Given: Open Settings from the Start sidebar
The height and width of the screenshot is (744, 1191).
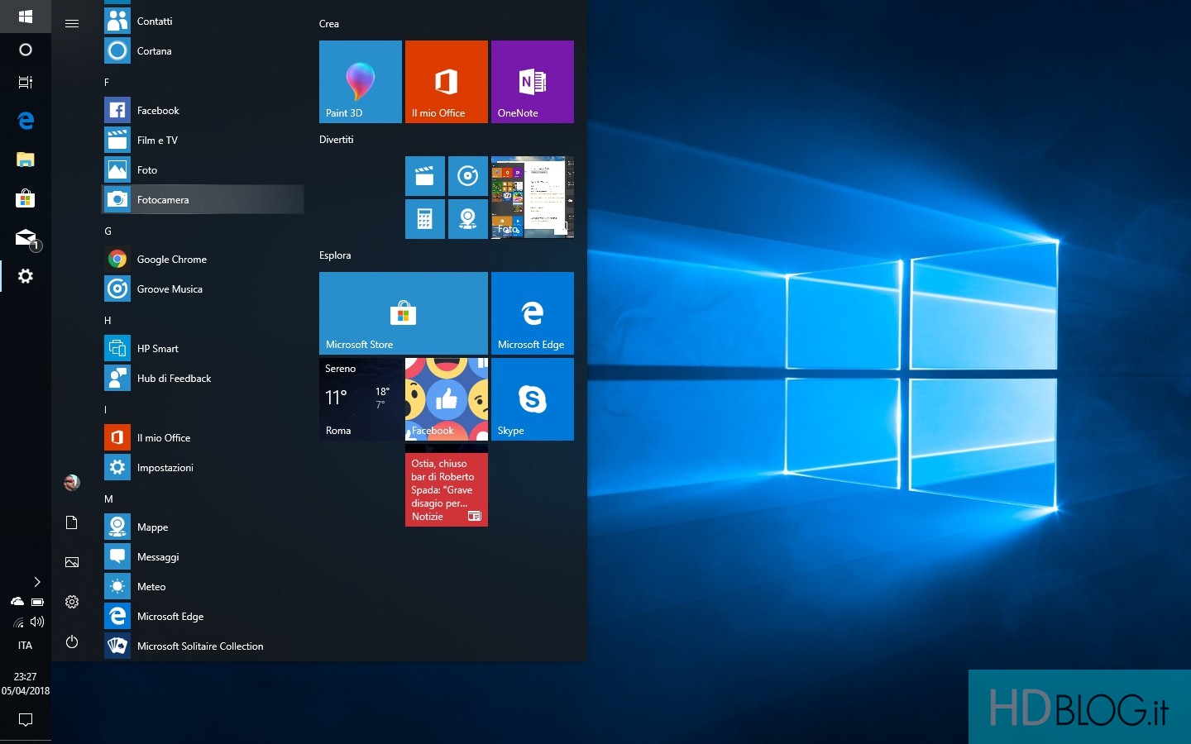Looking at the screenshot, I should [72, 602].
